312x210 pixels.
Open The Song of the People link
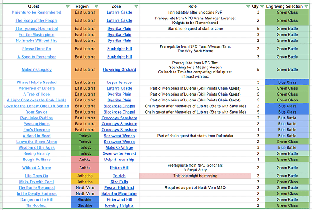point(37,20)
